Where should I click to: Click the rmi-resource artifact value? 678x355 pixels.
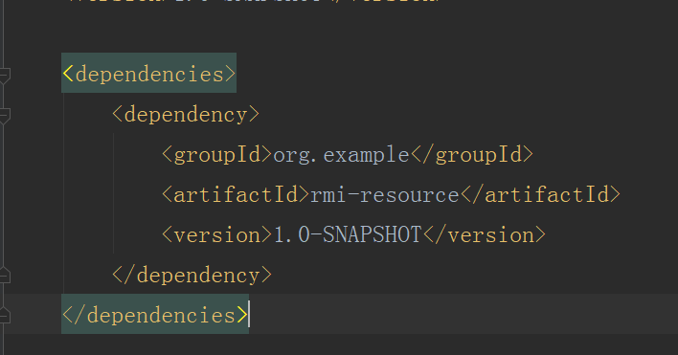[x=385, y=195]
